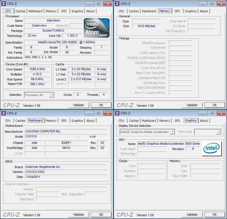Click the Core Speed value 1596.4 MHz
This screenshot has width=227, height=219.
[x=37, y=69]
